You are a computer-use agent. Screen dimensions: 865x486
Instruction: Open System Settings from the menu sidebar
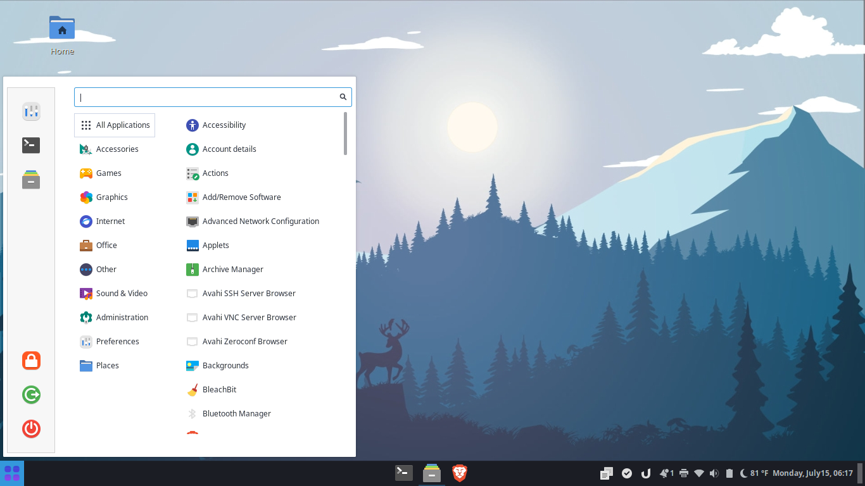click(x=31, y=112)
